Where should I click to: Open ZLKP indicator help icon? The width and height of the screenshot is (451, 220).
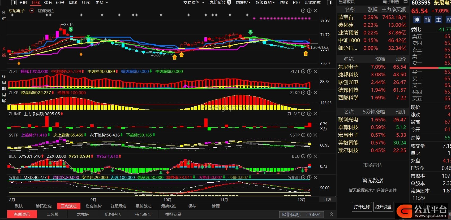pos(309,93)
